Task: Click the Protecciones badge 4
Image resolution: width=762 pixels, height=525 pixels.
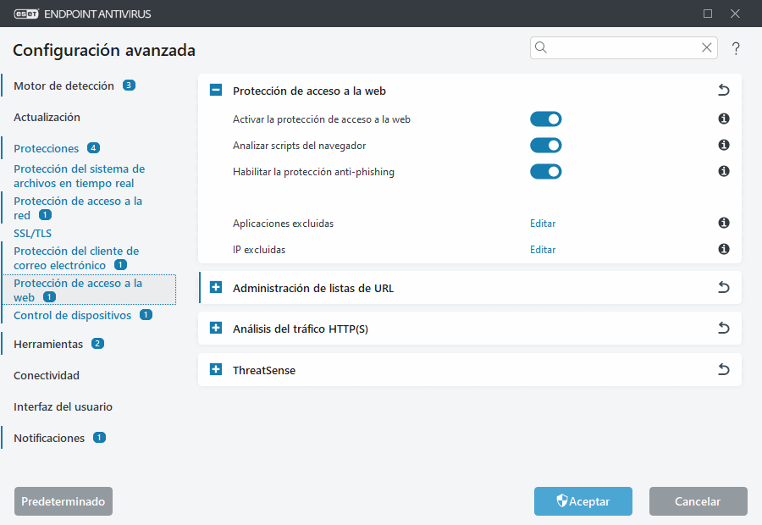Action: pos(93,147)
